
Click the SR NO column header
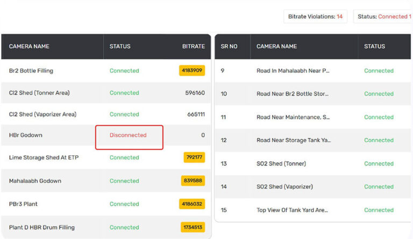pyautogui.click(x=229, y=46)
